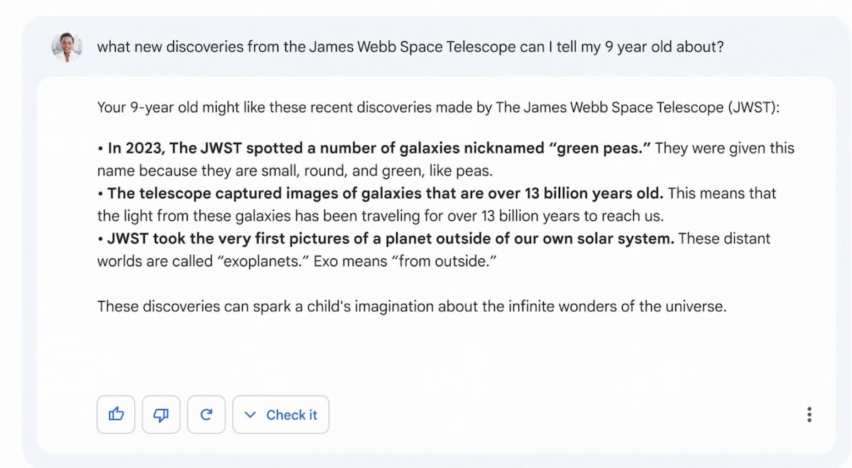Viewport: 852px width, 468px height.
Task: Expand the Check it dropdown chevron
Action: point(250,414)
